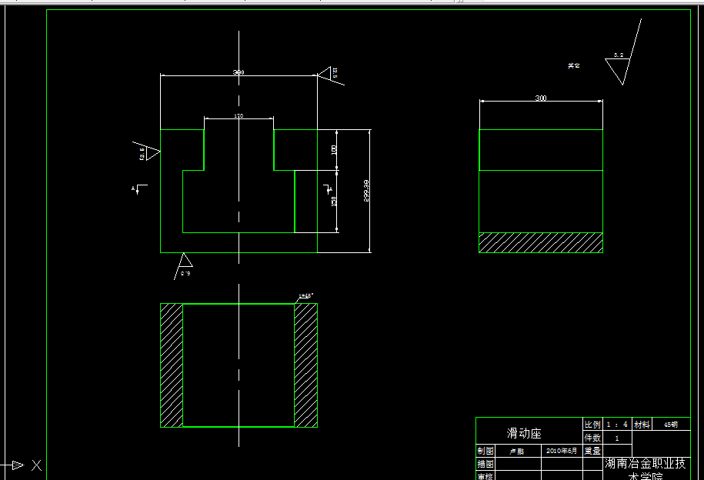Select left hatch area of section view
This screenshot has height=480, width=704.
[172, 365]
